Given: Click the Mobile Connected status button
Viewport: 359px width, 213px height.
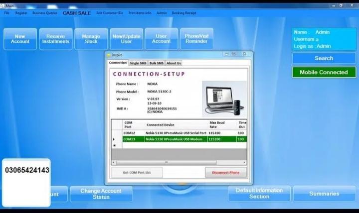Looking at the screenshot, I should click(324, 72).
